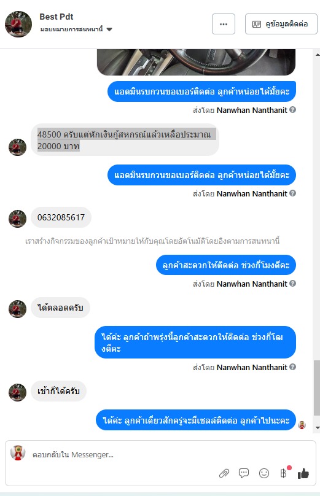Click Best Pdt header profile picture
The height and width of the screenshot is (496, 320).
[18, 24]
